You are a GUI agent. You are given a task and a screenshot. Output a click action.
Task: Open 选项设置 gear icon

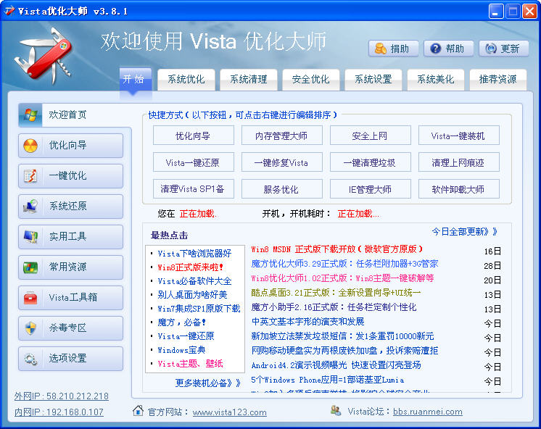point(30,359)
